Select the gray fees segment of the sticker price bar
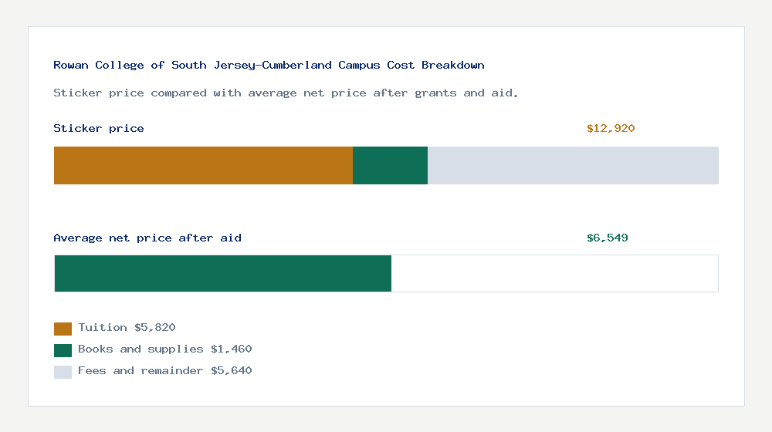This screenshot has width=772, height=432. 573,165
